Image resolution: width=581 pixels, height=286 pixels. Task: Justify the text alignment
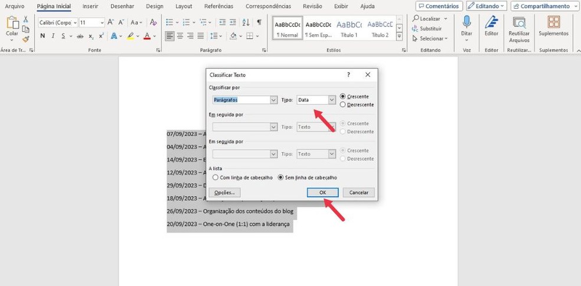pos(201,36)
